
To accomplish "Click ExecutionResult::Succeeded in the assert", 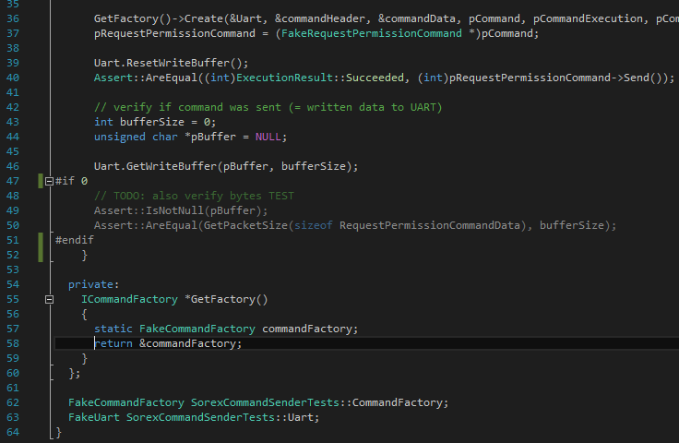I will tap(319, 78).
